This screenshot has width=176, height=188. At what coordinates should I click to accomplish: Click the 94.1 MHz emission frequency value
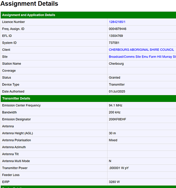click(115, 105)
